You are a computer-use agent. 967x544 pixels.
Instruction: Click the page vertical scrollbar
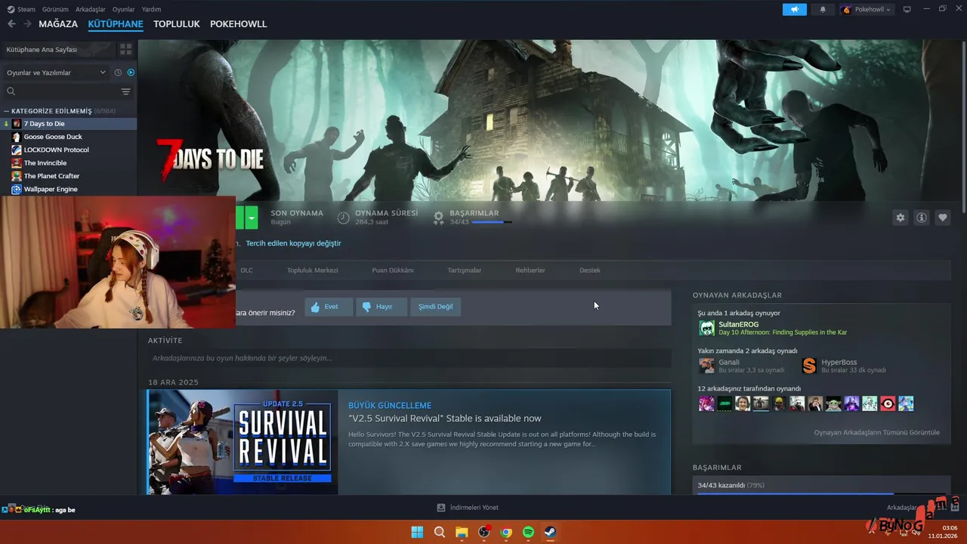[x=963, y=125]
